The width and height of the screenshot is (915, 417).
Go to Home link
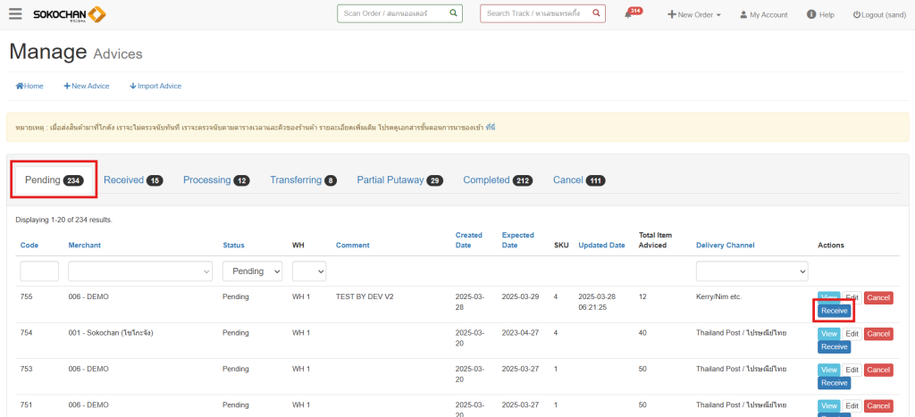click(29, 86)
